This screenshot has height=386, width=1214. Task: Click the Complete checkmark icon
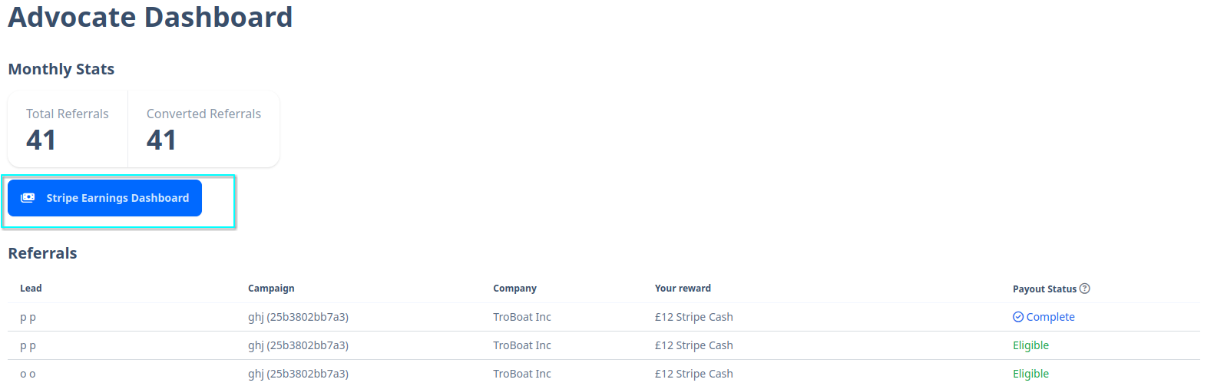(x=1018, y=317)
